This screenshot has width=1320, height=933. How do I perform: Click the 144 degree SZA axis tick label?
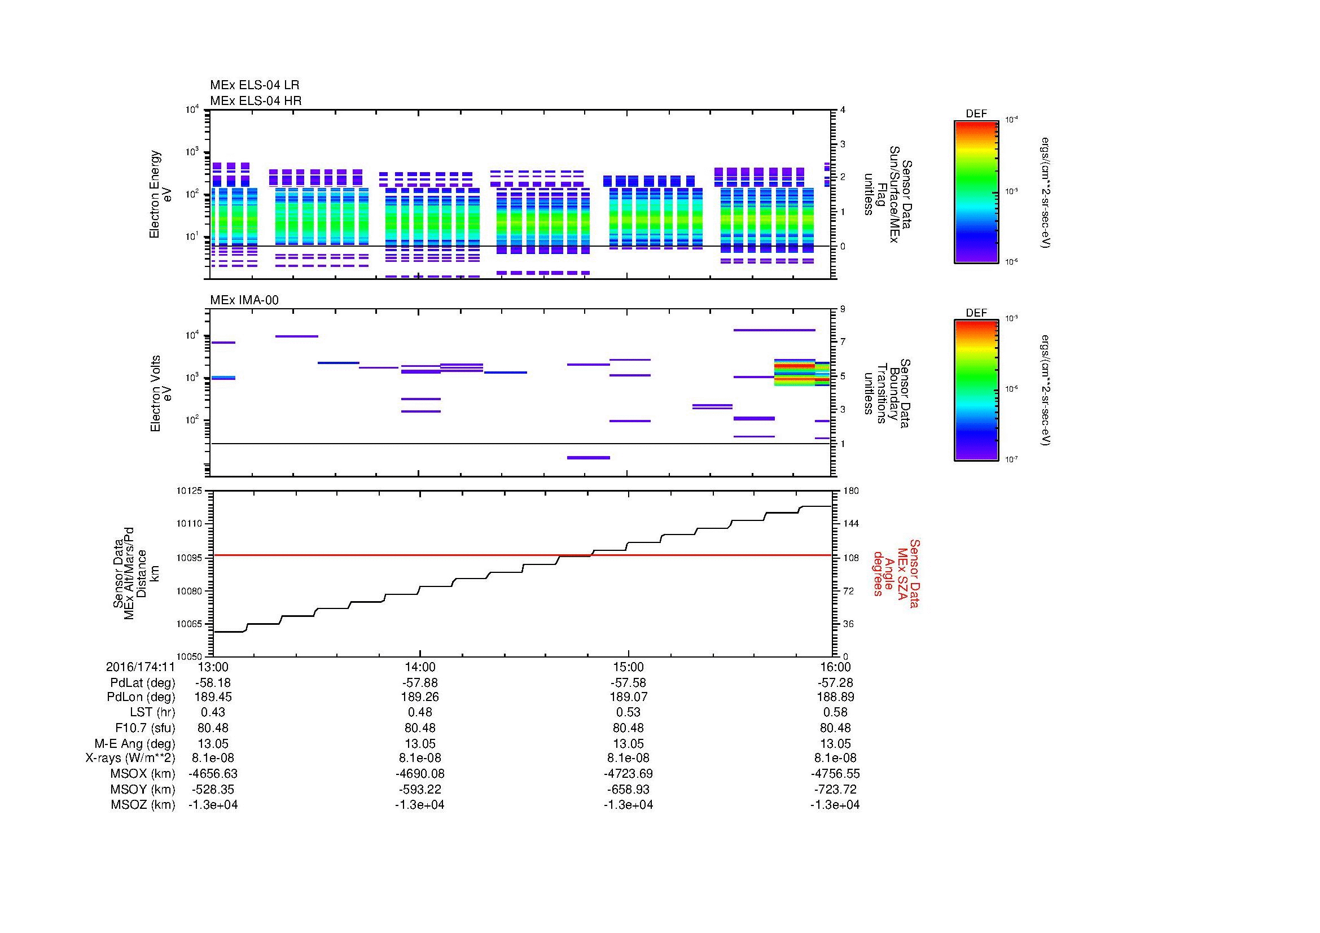tap(850, 524)
